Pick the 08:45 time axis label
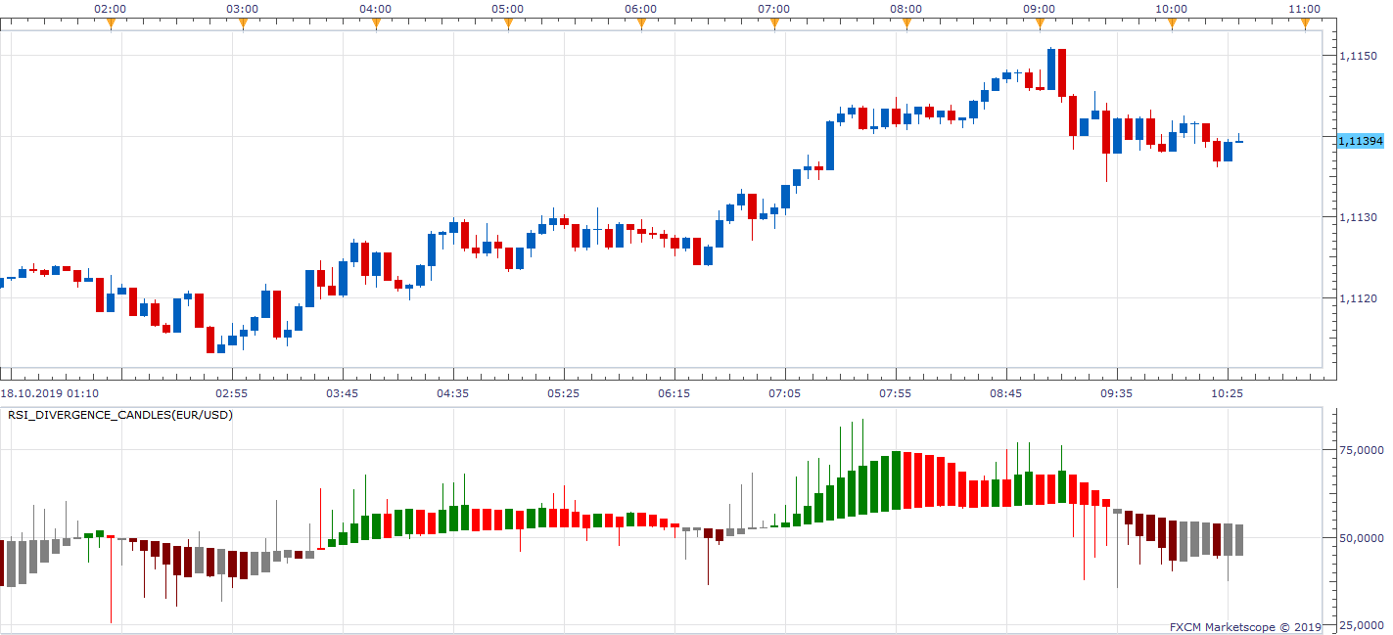This screenshot has height=635, width=1393. click(1005, 392)
